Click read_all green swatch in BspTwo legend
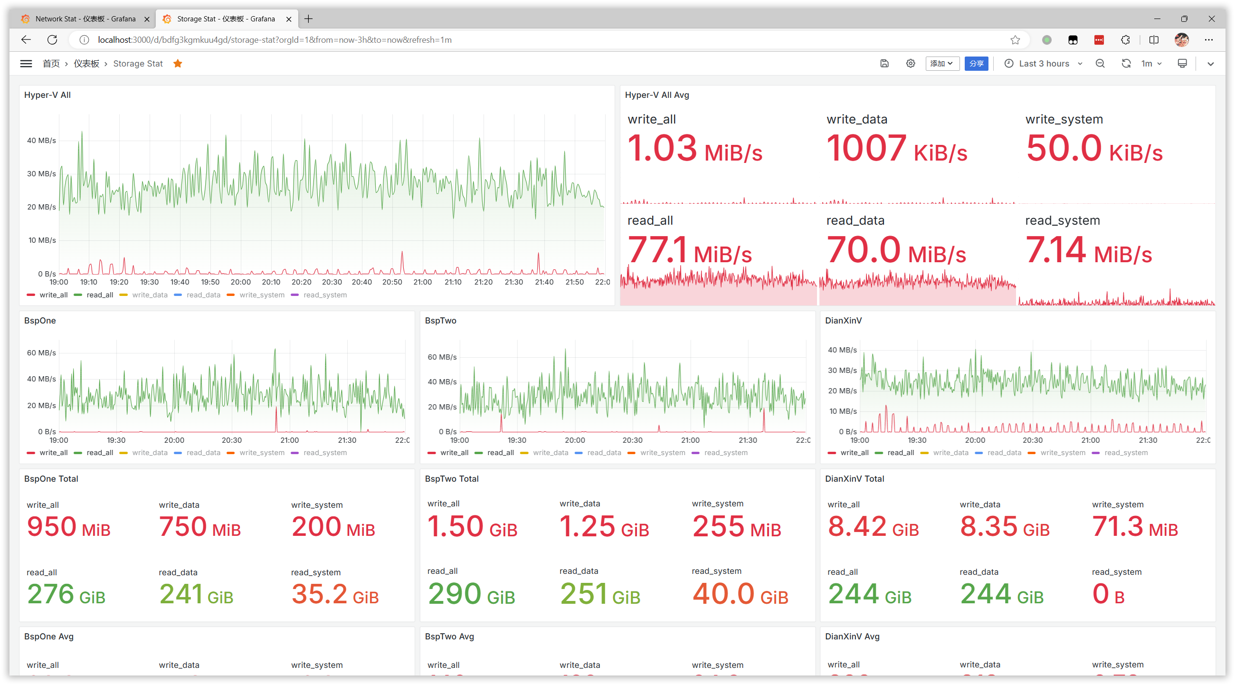The width and height of the screenshot is (1235, 685). [478, 453]
